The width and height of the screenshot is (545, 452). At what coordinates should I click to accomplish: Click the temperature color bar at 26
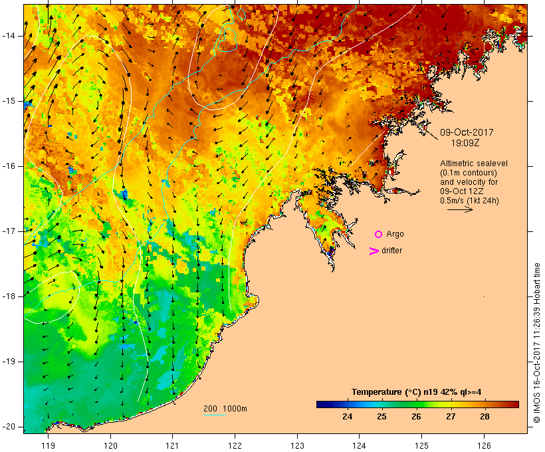click(x=416, y=404)
